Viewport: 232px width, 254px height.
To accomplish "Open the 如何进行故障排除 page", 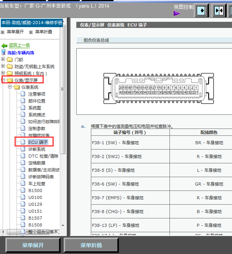I will coord(44,122).
